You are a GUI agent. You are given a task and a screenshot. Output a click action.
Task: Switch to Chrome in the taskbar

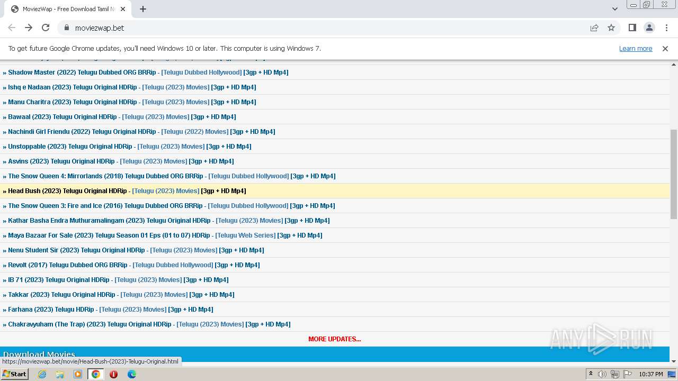(96, 374)
